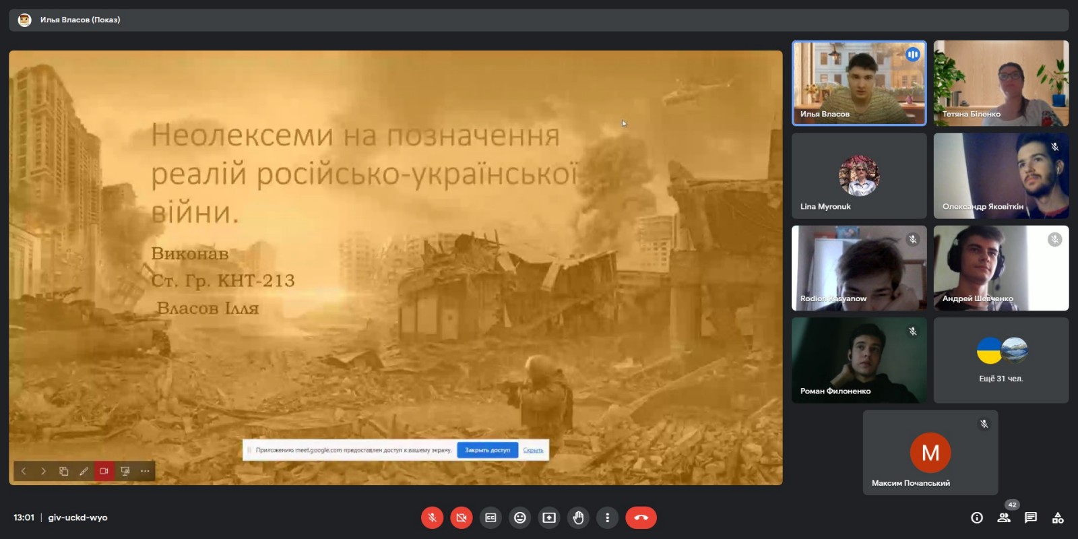Open the activities panel
The width and height of the screenshot is (1078, 539).
(x=1058, y=517)
